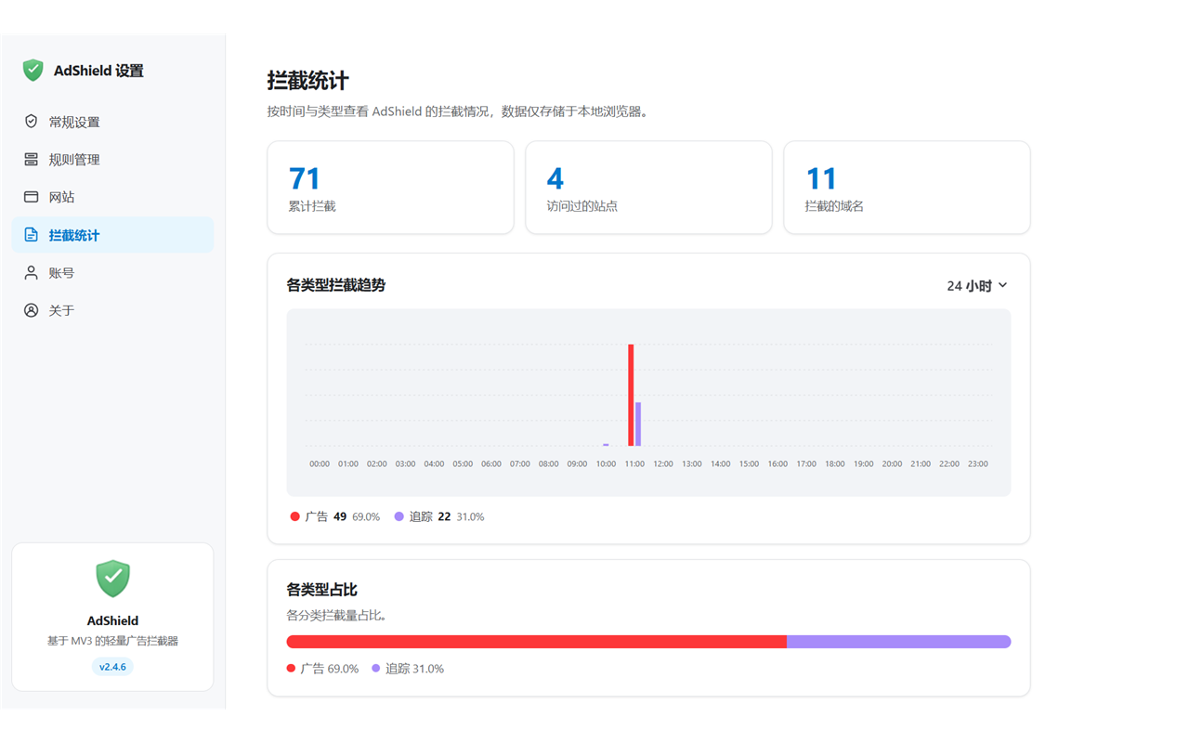The image size is (1189, 743).
Task: Click the 4 访问过的站点 stat card
Action: click(x=648, y=188)
